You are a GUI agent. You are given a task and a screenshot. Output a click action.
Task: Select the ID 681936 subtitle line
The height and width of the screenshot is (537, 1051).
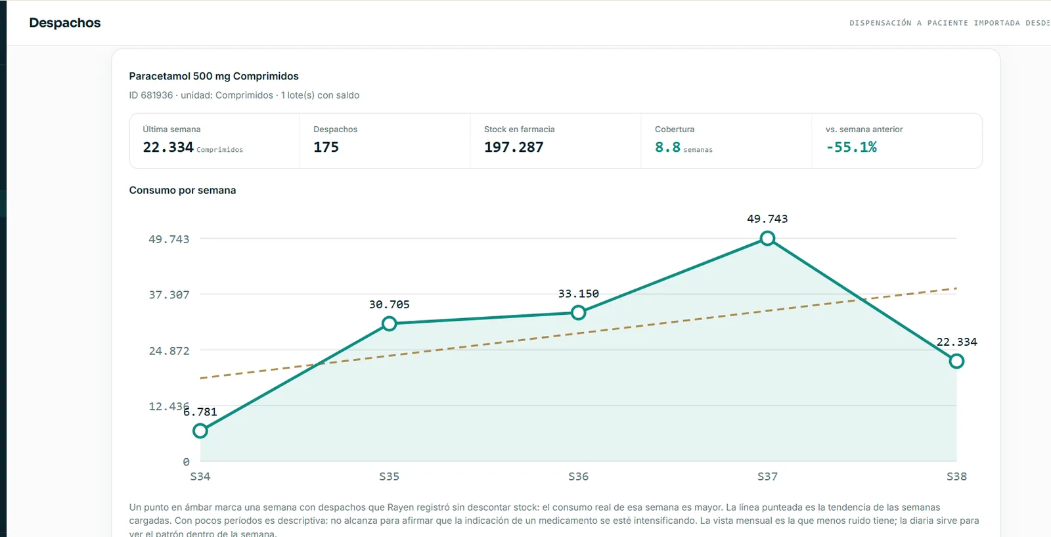click(x=244, y=95)
